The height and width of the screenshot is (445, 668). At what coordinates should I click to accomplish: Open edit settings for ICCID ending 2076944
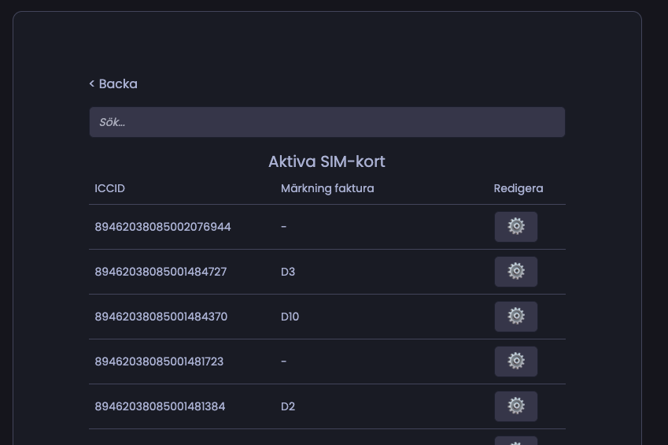point(515,227)
